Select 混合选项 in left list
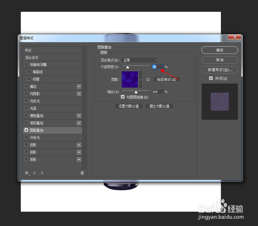The image size is (258, 226). (x=53, y=58)
